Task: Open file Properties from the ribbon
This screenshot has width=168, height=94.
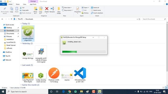Action: click(x=78, y=10)
